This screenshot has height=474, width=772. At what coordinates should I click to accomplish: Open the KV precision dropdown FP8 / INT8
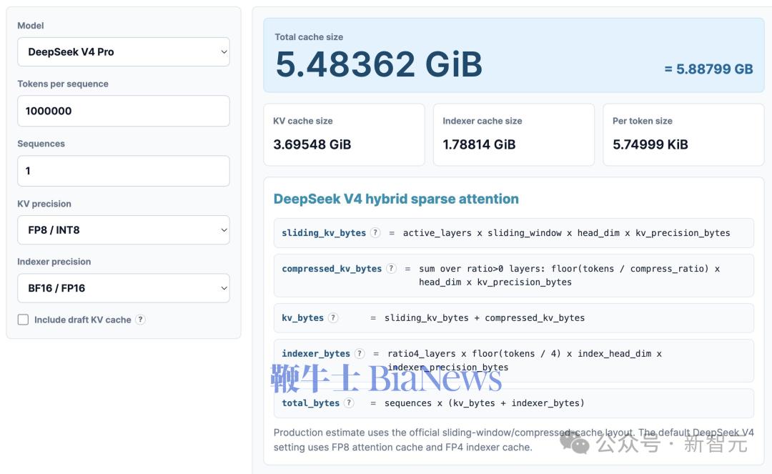[124, 230]
